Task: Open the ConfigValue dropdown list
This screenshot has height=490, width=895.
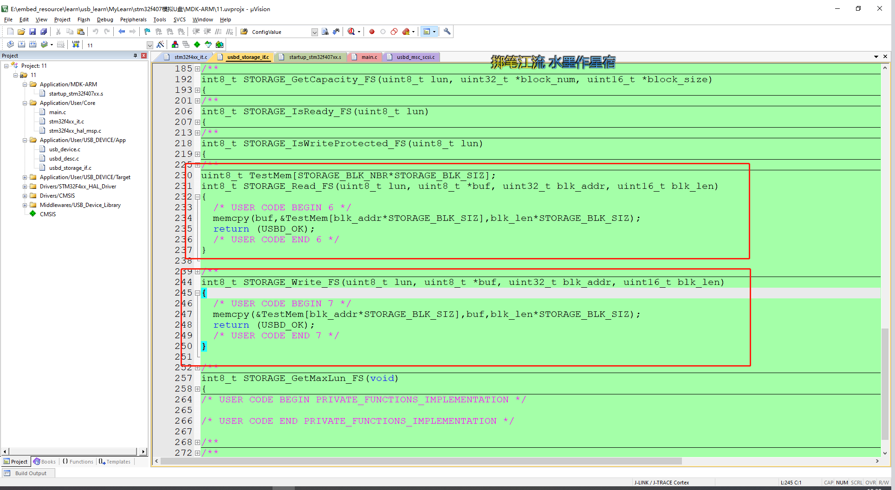Action: tap(314, 32)
